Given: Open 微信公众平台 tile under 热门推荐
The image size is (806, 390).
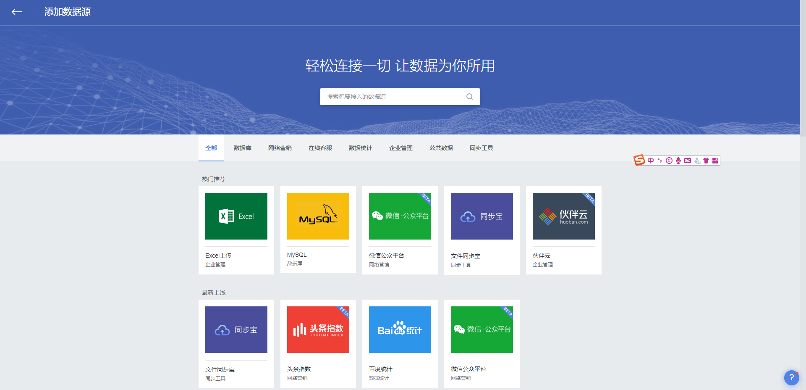Looking at the screenshot, I should [400, 230].
